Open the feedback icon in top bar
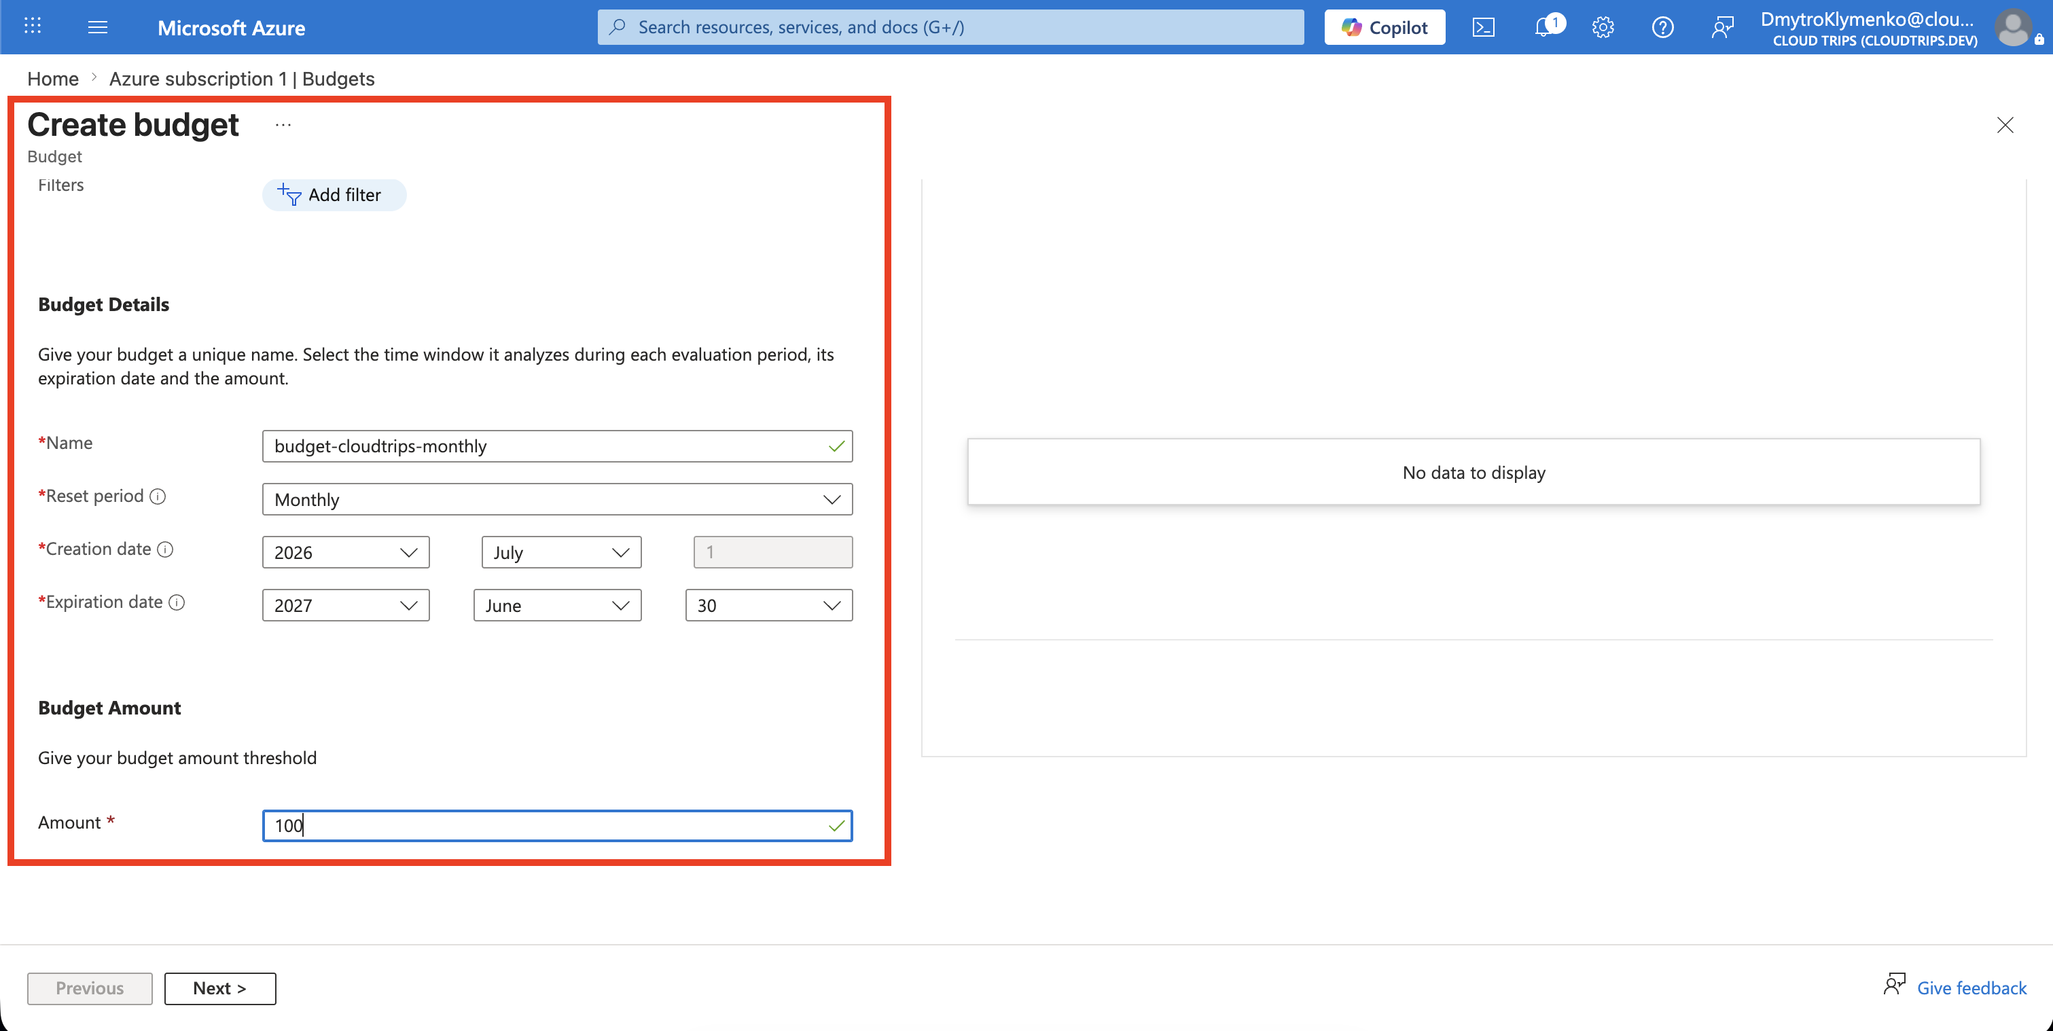Viewport: 2053px width, 1031px height. (1722, 27)
